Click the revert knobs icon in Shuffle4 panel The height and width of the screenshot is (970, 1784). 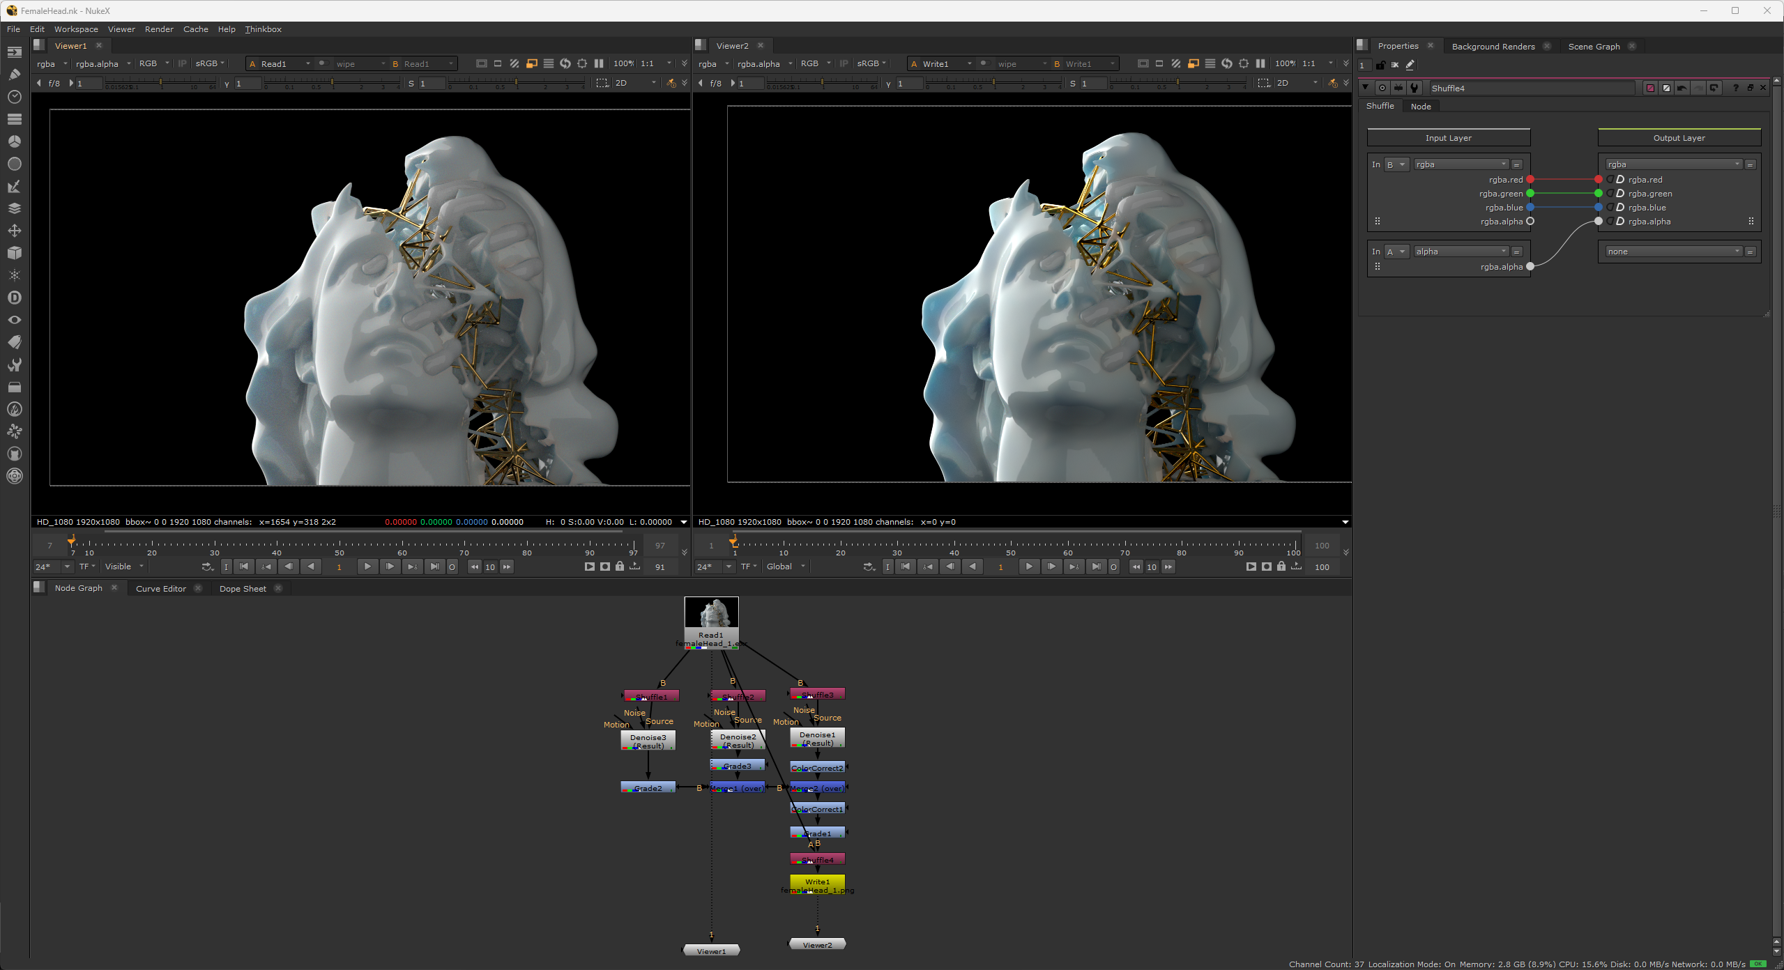[1714, 88]
